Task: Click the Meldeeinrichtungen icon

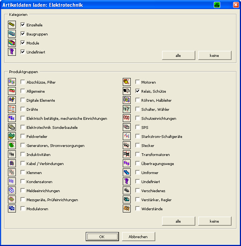Action: [12, 191]
